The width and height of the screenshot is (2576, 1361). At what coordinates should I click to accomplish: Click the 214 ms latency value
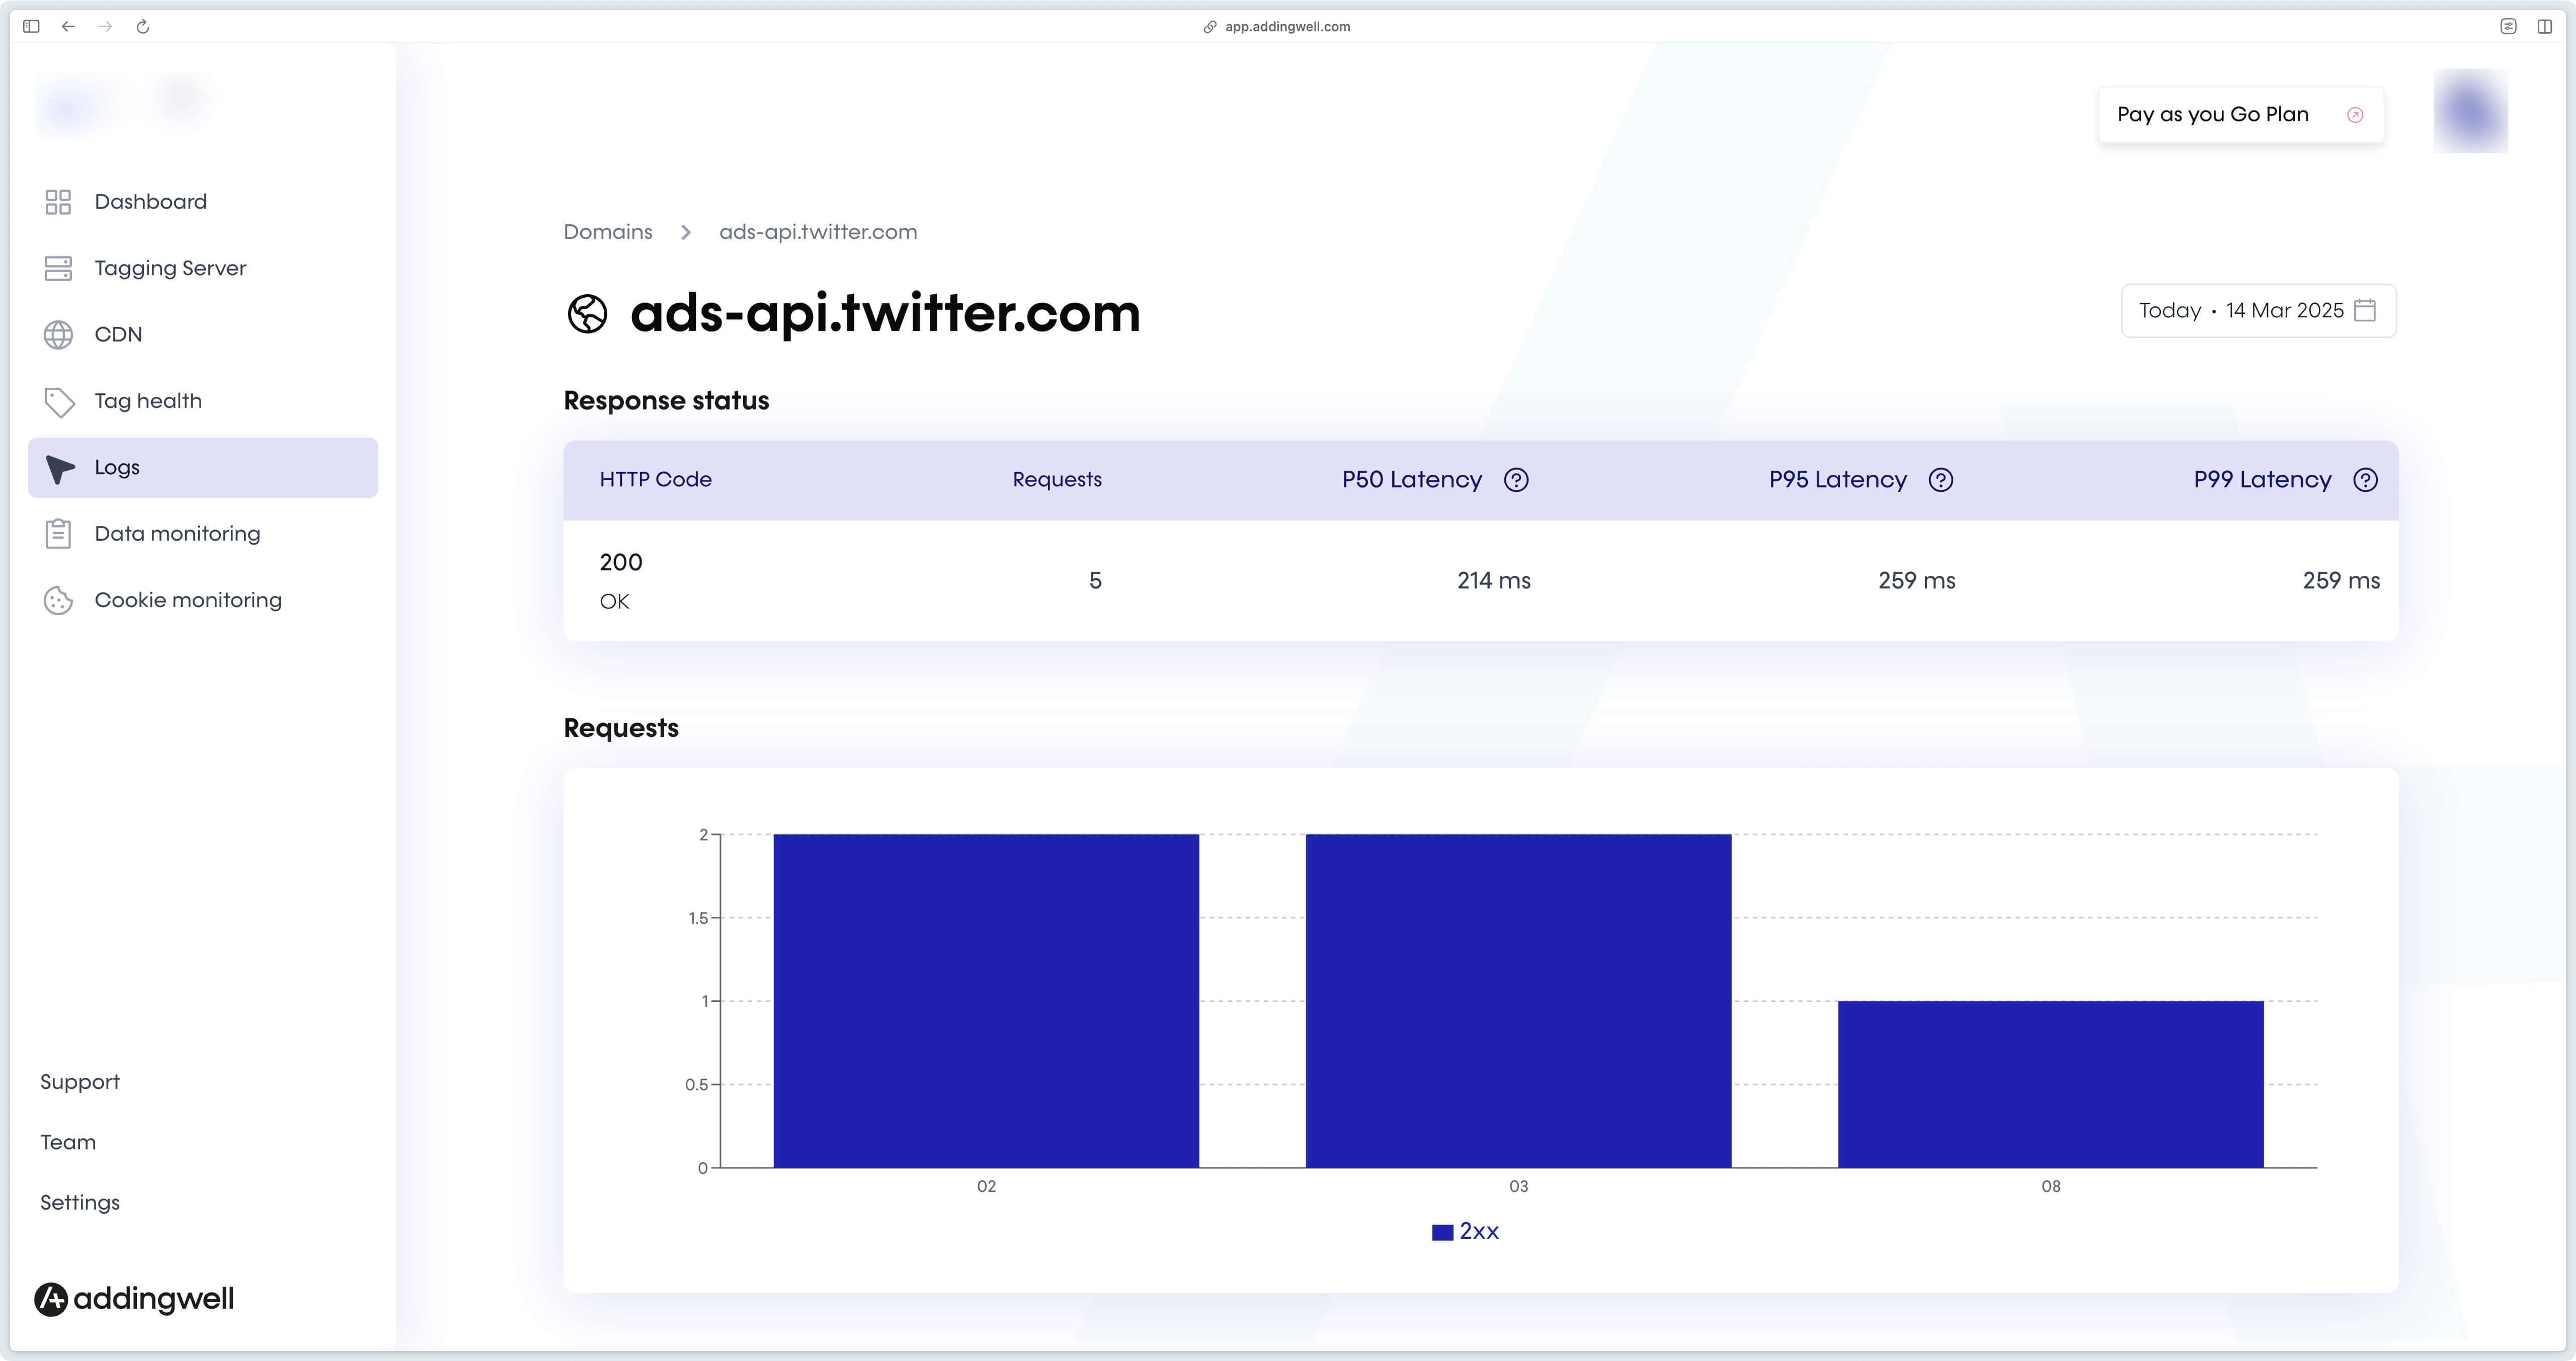tap(1493, 581)
